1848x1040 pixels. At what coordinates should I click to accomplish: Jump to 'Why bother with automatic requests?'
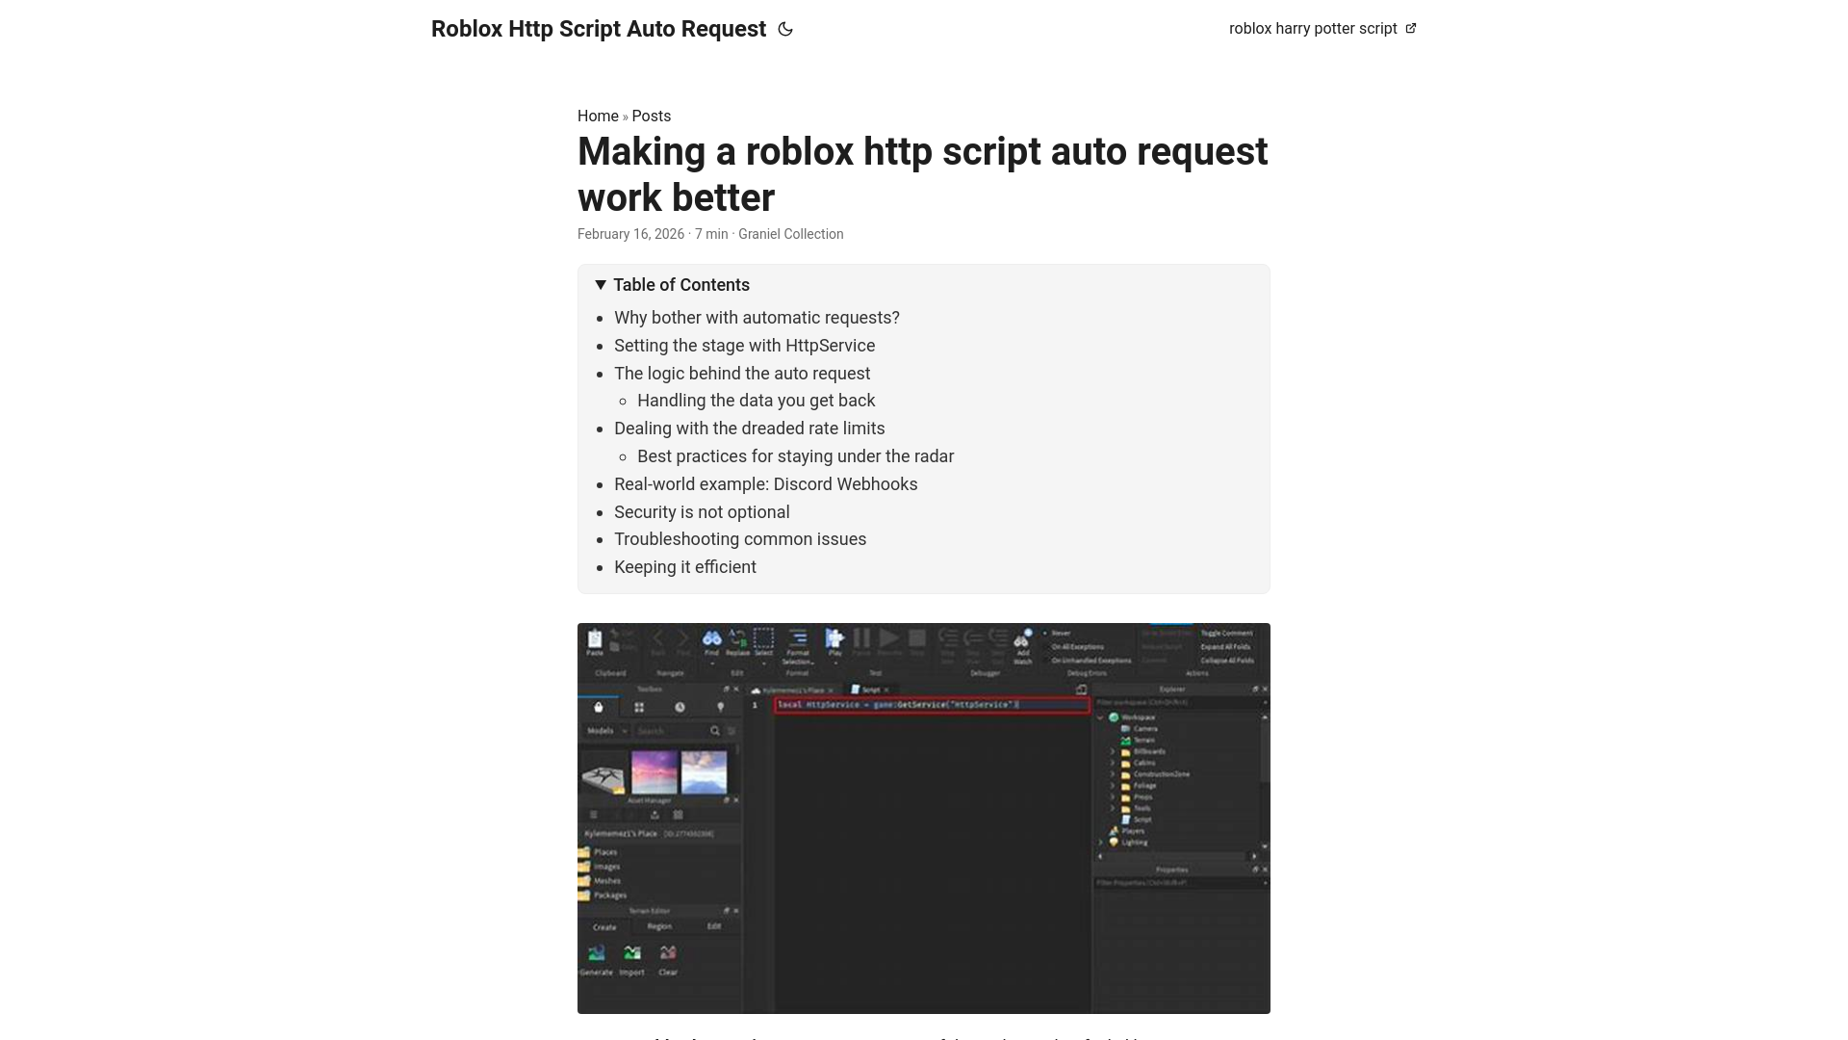click(757, 318)
